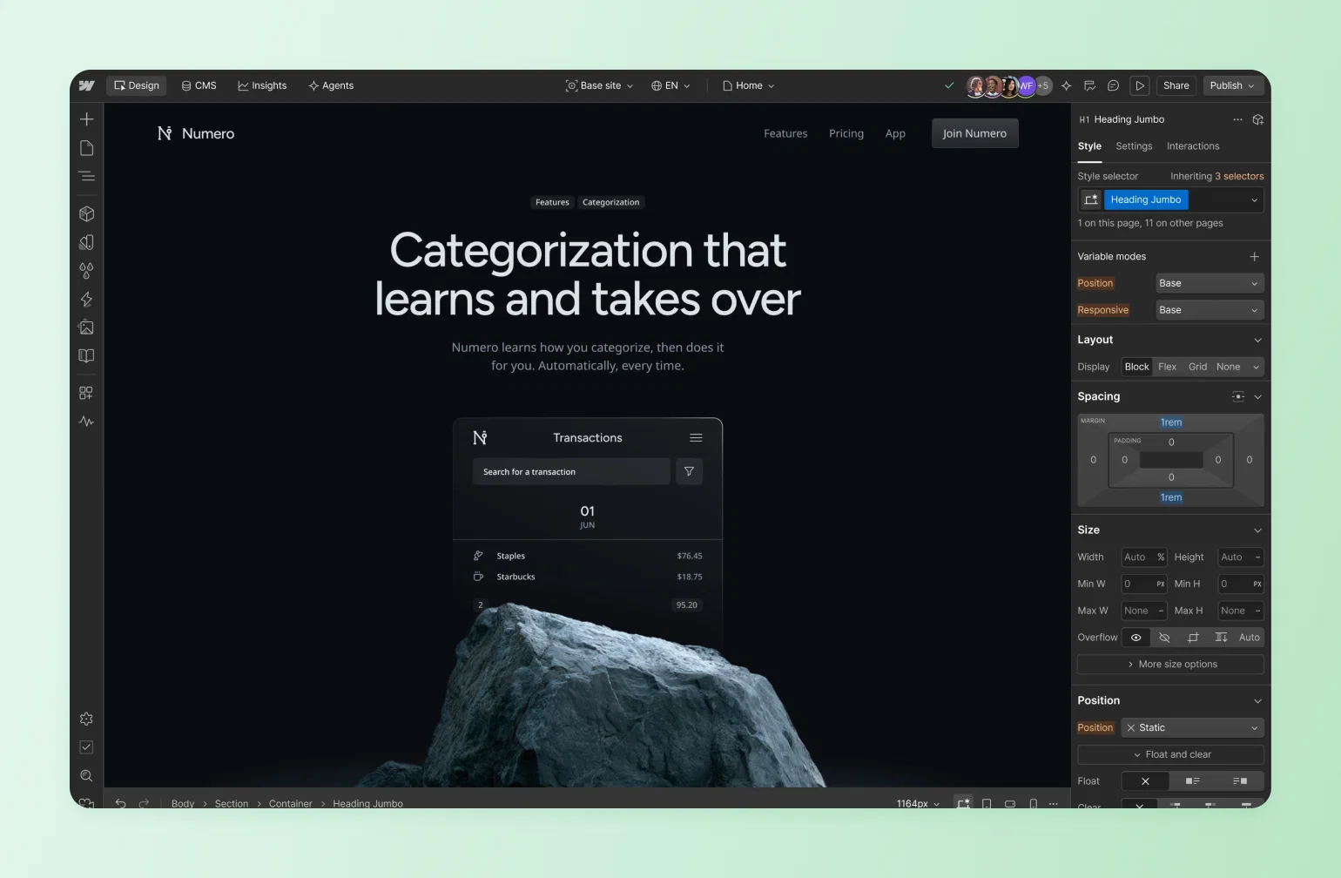Screen dimensions: 1341x878
Task: Switch to CMS tab
Action: click(x=199, y=85)
